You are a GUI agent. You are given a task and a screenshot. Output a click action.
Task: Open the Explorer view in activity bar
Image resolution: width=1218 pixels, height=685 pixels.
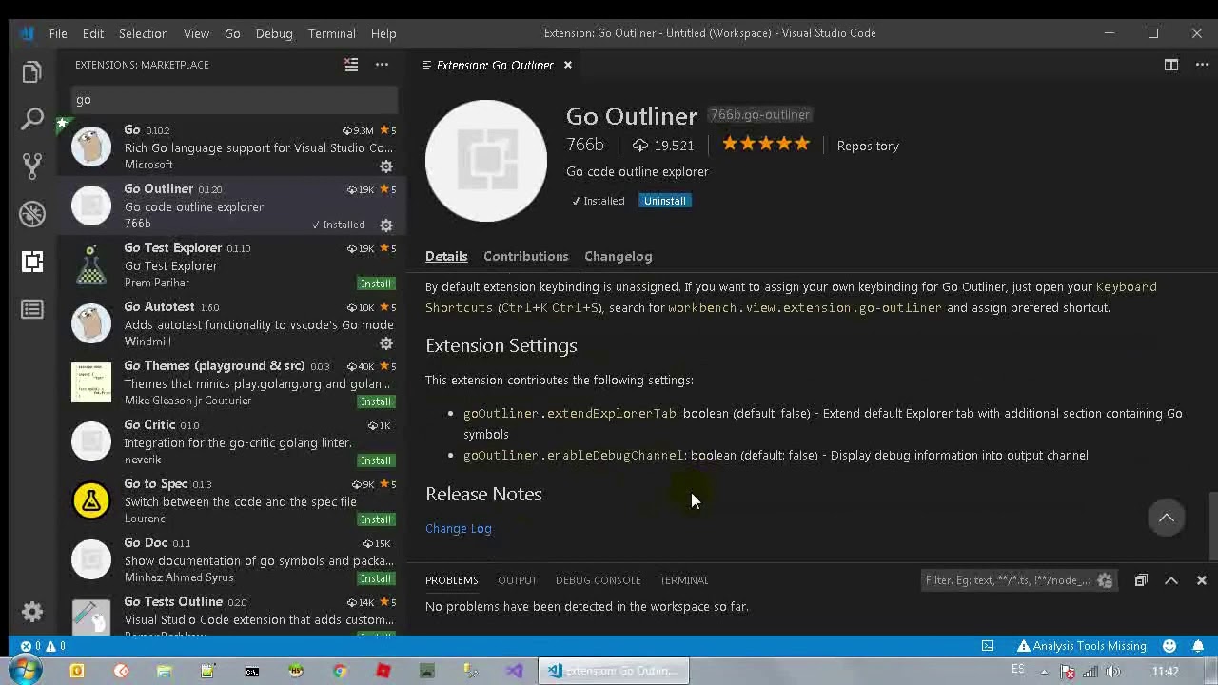32,72
